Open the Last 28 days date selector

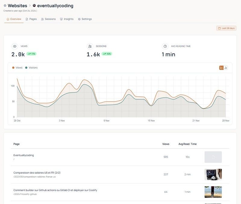coord(226,27)
